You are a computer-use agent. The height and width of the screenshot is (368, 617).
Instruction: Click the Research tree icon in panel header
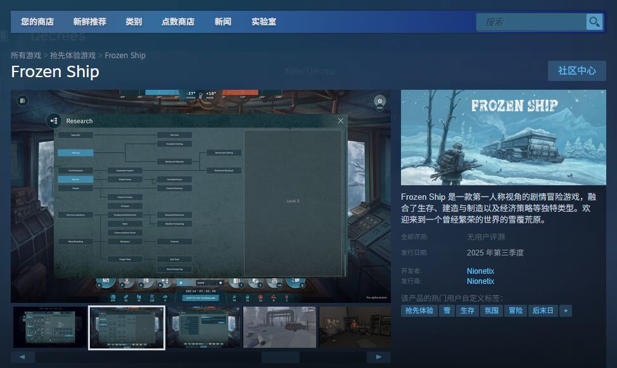53,120
